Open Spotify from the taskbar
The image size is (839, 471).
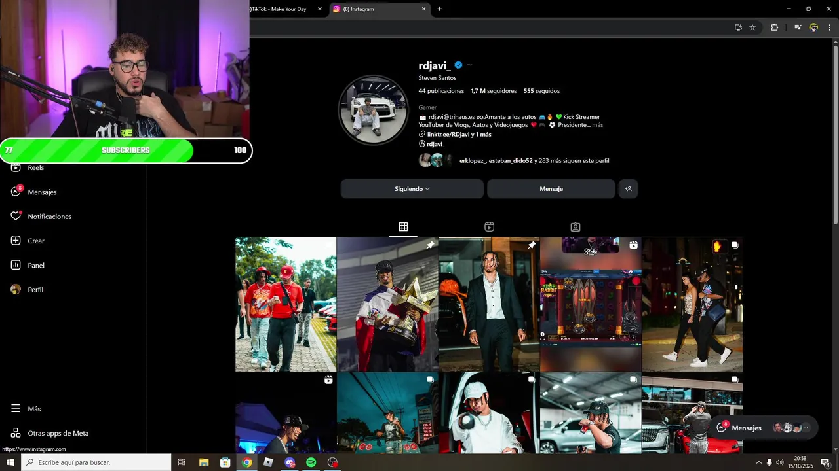tap(311, 462)
